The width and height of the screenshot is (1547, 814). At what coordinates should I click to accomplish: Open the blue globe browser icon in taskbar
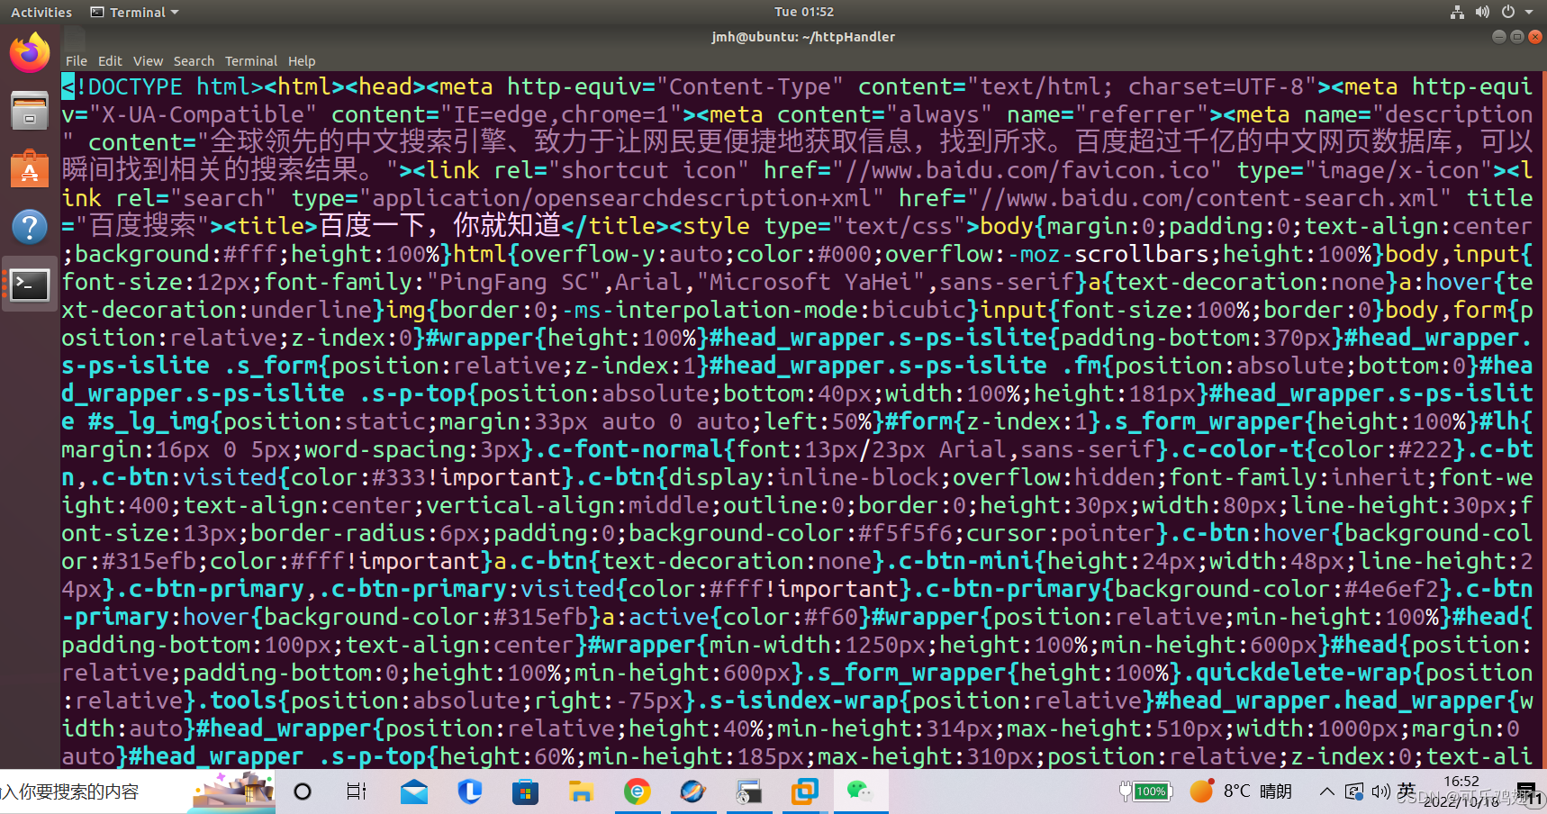point(692,791)
